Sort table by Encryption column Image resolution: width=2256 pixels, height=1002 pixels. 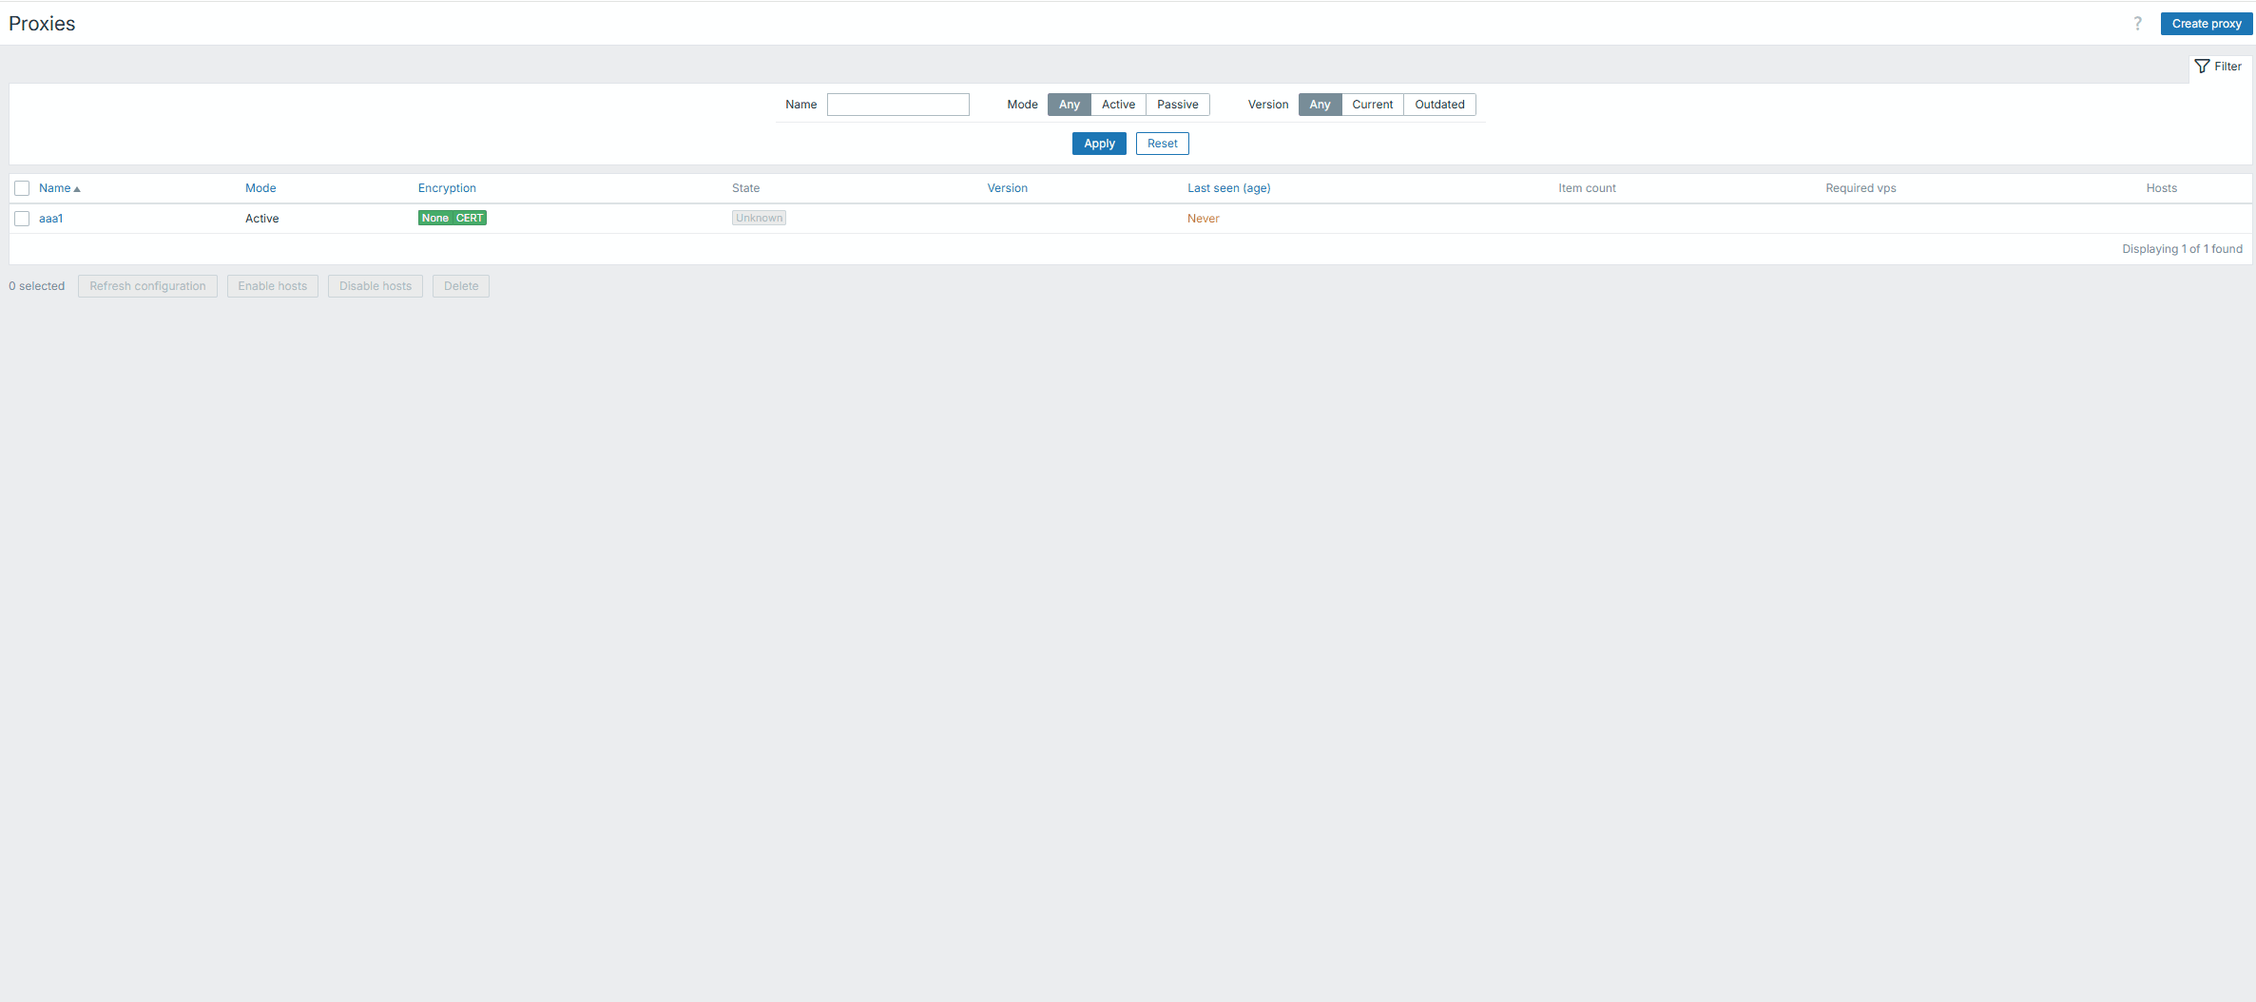pos(447,188)
